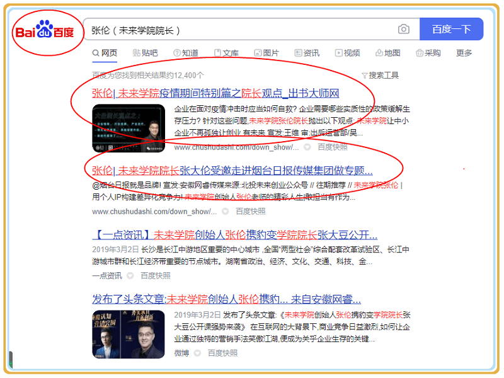This screenshot has height=378, width=504.
Task: Click the round icon after second result's URL
Action: point(225,211)
